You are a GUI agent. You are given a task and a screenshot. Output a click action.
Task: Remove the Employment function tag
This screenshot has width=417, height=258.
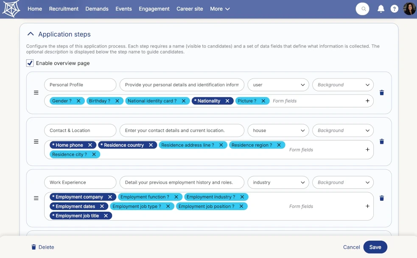(x=176, y=197)
